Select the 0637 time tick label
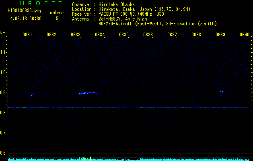Screen dimensions: 253x161 (x=172, y=35)
